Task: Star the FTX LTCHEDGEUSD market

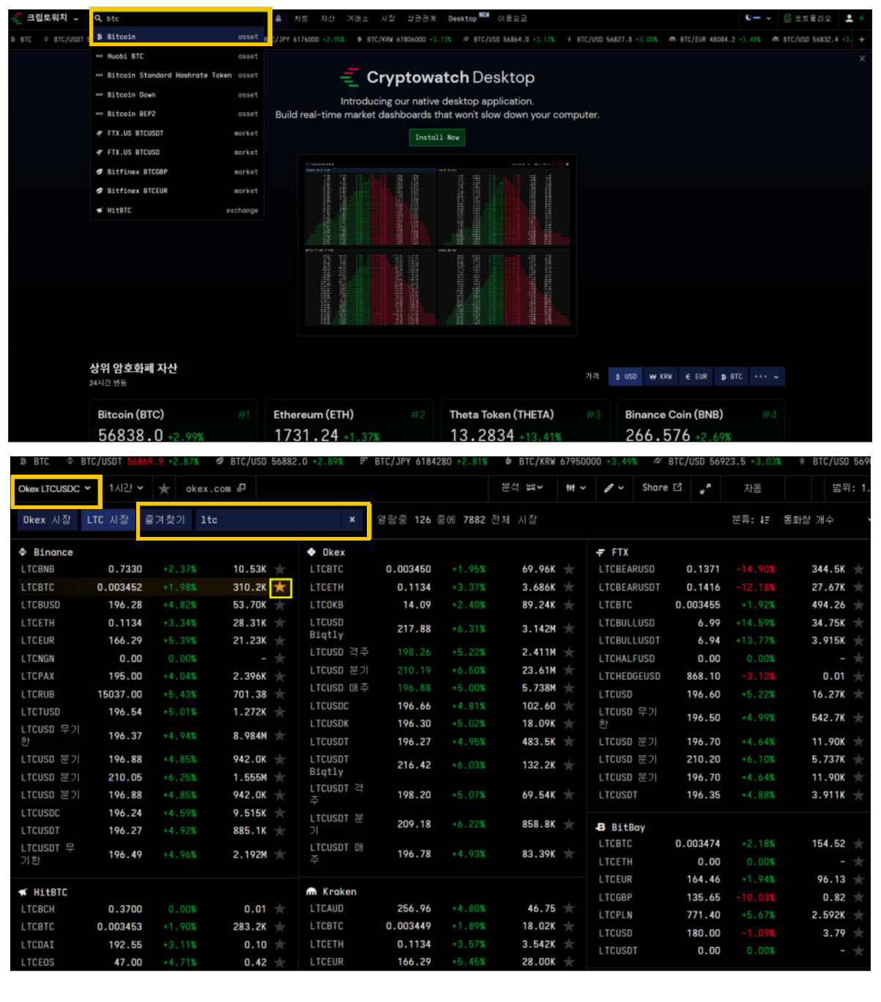Action: (x=858, y=676)
